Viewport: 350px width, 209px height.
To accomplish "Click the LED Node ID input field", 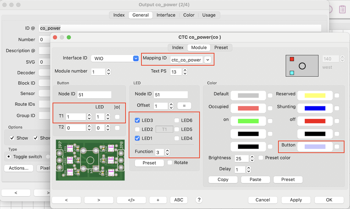I will coord(171,95).
